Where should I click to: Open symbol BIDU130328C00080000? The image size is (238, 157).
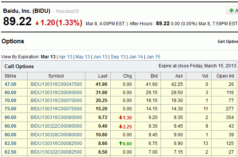(56, 135)
